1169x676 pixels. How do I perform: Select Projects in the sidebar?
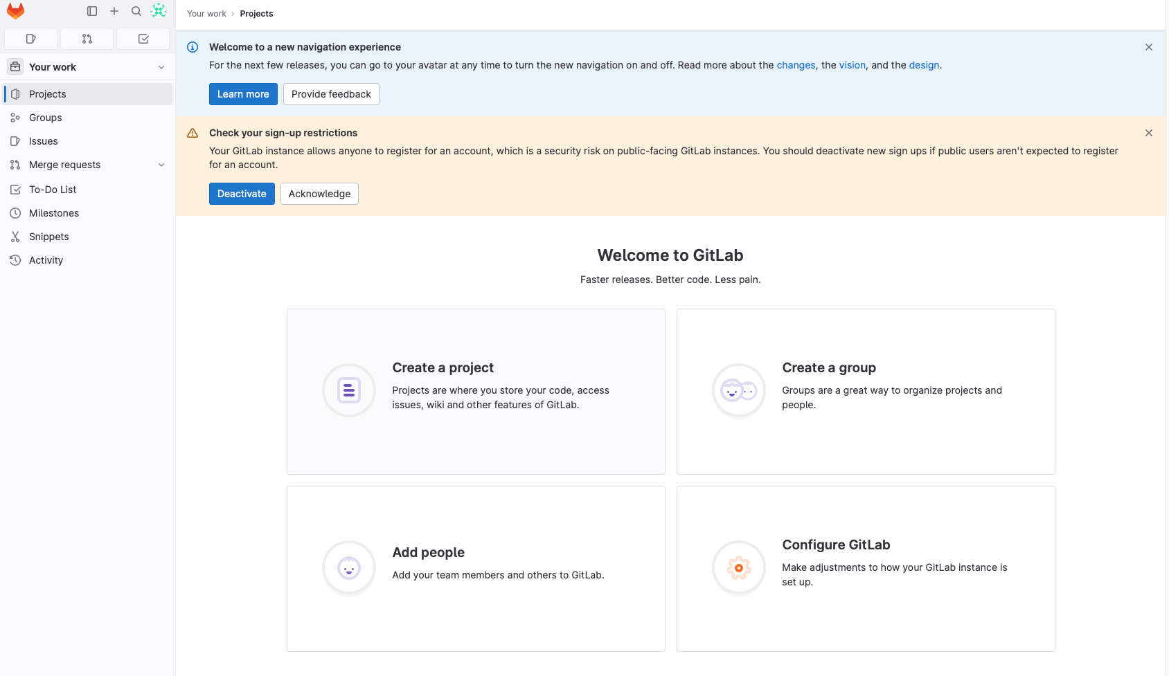pos(48,93)
